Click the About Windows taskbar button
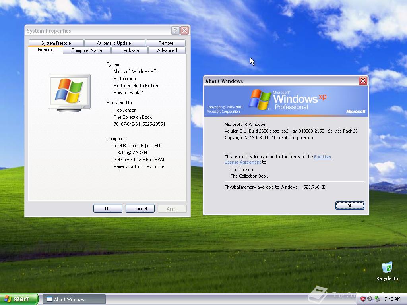 coord(74,299)
